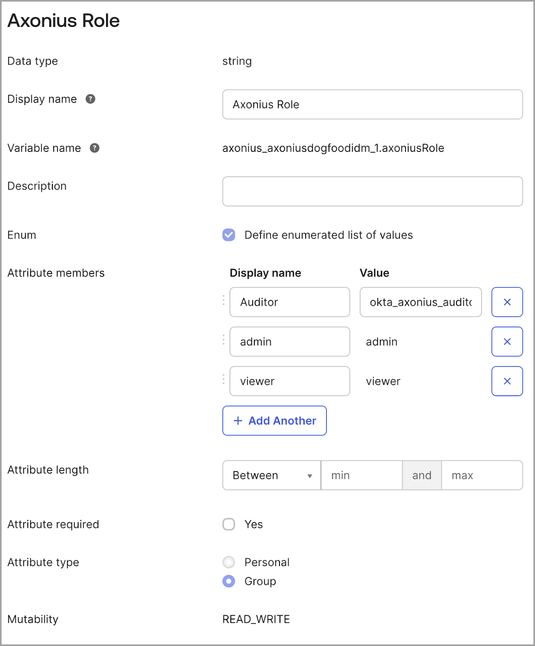Grab the drag handle for admin row
The height and width of the screenshot is (646, 535).
pos(223,339)
